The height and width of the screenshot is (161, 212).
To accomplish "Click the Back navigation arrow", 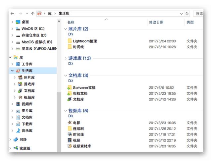I will (12, 14).
